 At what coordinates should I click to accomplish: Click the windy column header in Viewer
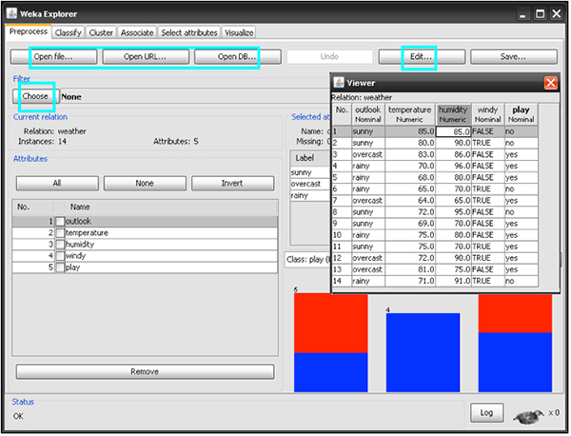click(x=487, y=114)
